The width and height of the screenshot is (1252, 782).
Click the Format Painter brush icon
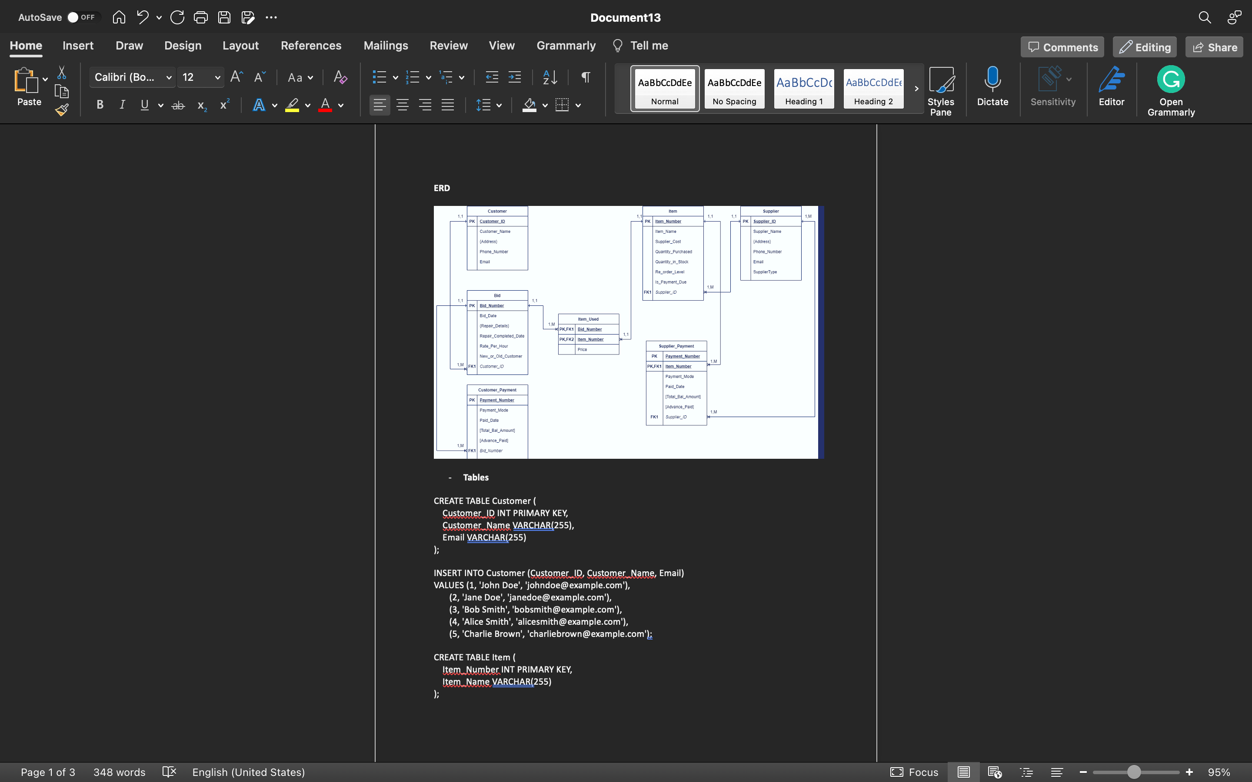click(x=62, y=109)
